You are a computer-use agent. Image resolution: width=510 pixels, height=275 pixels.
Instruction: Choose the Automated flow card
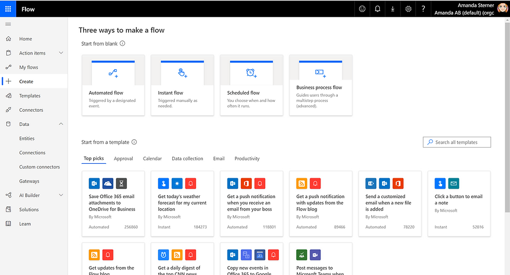(113, 85)
